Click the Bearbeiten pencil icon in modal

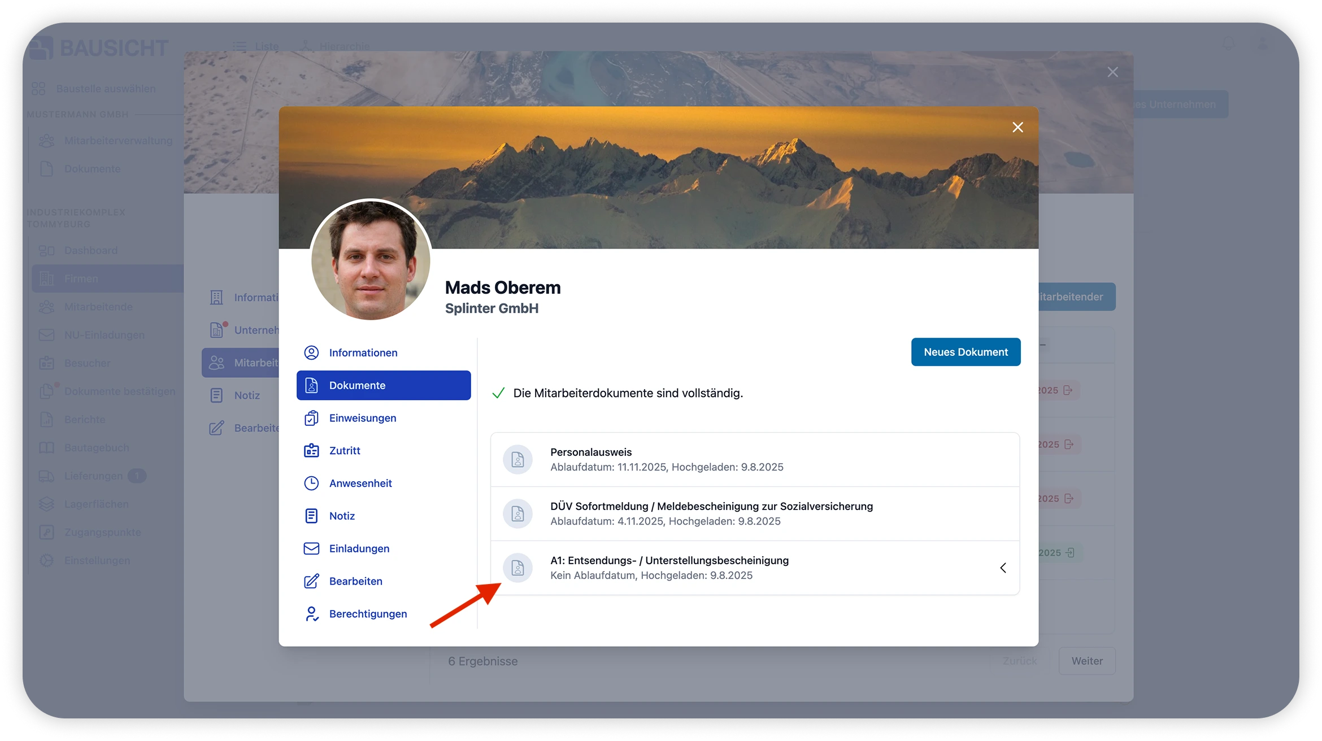[311, 581]
